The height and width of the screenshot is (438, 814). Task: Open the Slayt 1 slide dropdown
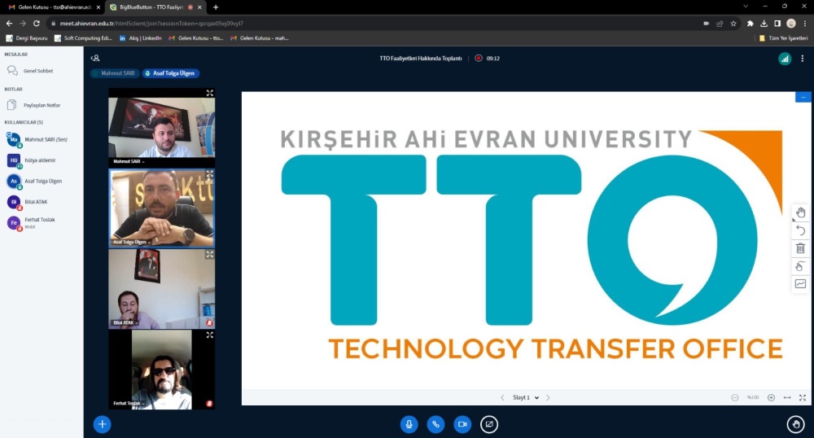coord(526,397)
